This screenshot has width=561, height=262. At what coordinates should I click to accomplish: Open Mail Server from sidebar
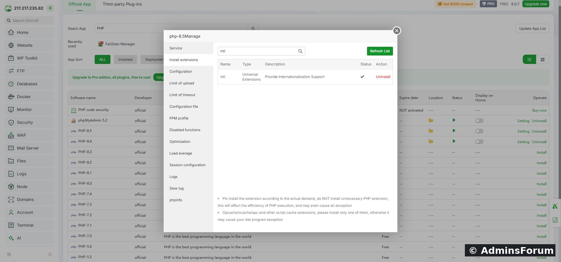pos(29,148)
